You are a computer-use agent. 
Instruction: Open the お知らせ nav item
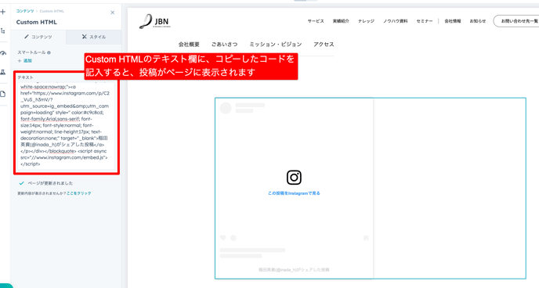click(x=478, y=21)
